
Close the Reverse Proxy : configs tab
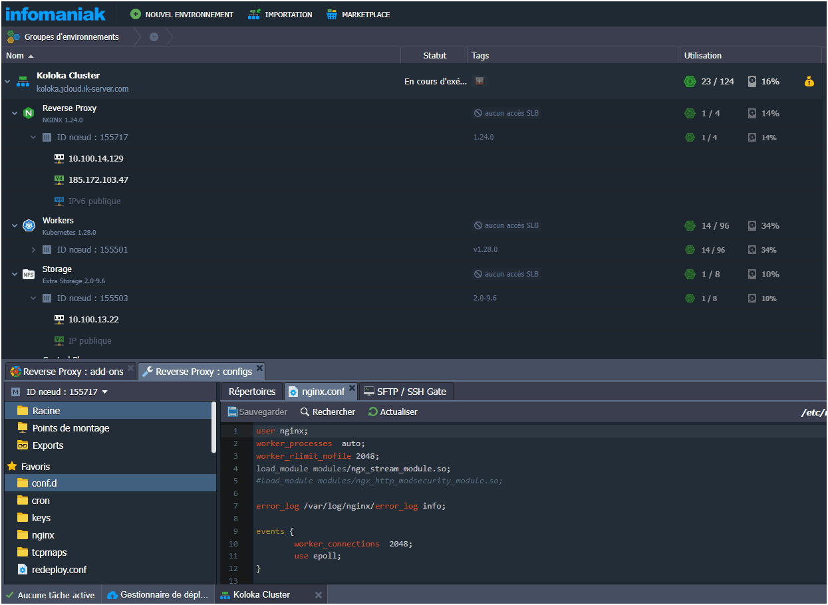coord(259,368)
